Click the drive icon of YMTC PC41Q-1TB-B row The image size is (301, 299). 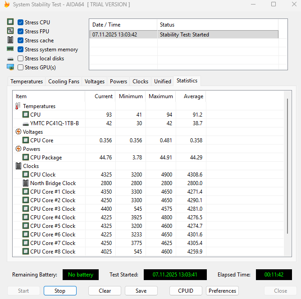coord(26,124)
